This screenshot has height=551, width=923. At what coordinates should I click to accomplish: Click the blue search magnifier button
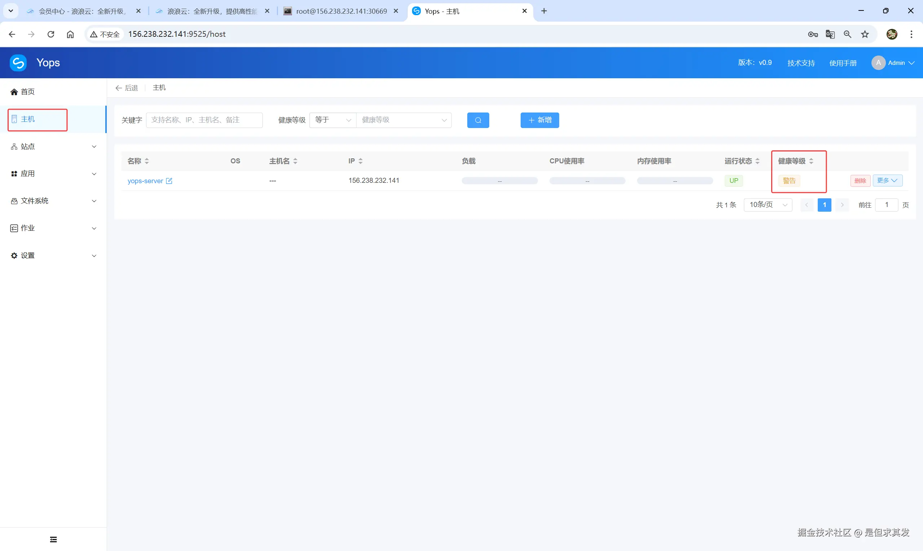tap(478, 120)
